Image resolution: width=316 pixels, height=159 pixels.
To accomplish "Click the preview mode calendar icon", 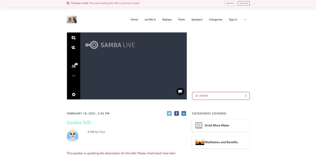I will coord(68,3).
